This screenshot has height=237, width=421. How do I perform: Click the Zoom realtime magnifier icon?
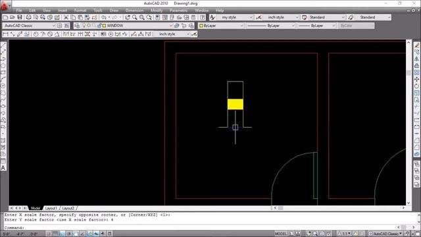click(x=134, y=18)
